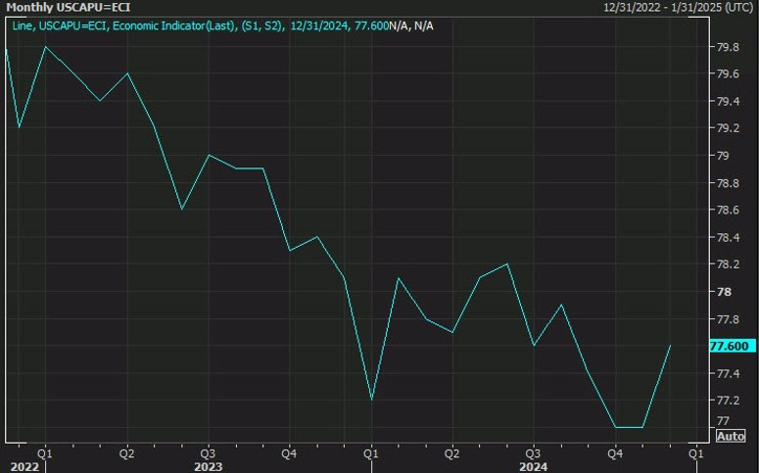Click the 77 y-axis label
This screenshot has width=759, height=473.
[x=723, y=420]
